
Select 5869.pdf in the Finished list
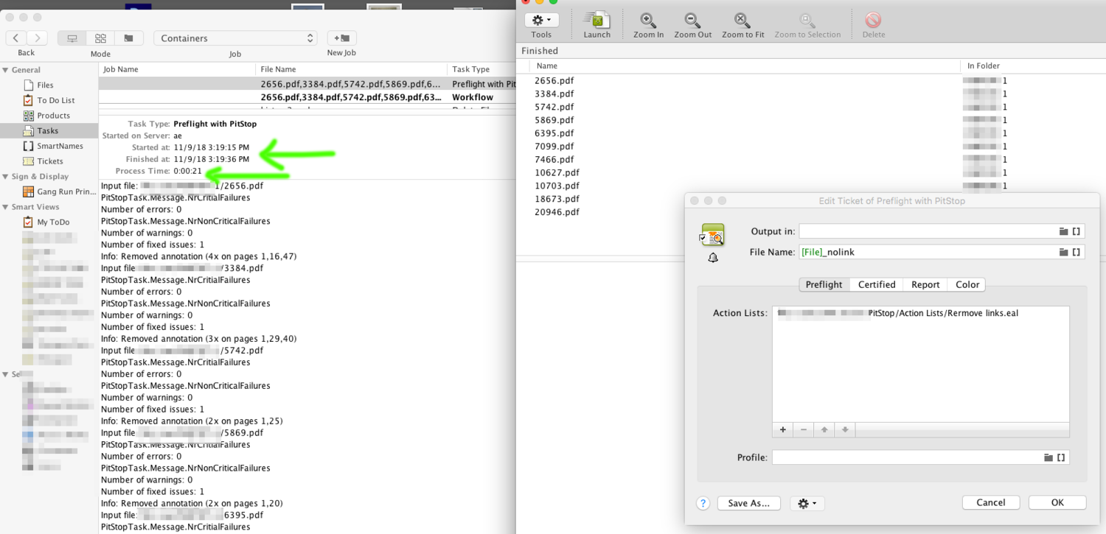554,120
